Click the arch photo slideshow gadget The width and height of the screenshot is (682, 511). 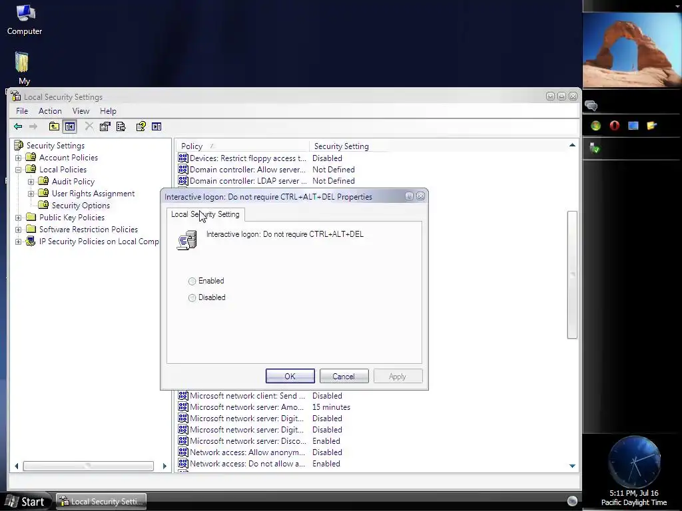(x=633, y=49)
